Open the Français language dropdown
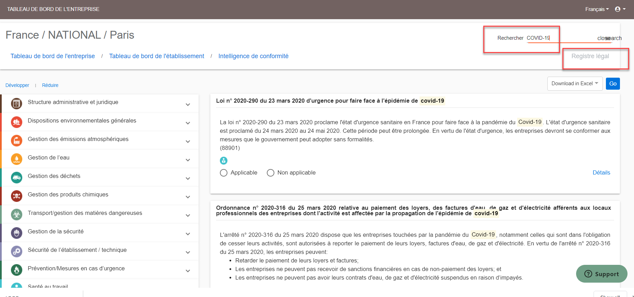The width and height of the screenshot is (634, 297). click(x=597, y=9)
